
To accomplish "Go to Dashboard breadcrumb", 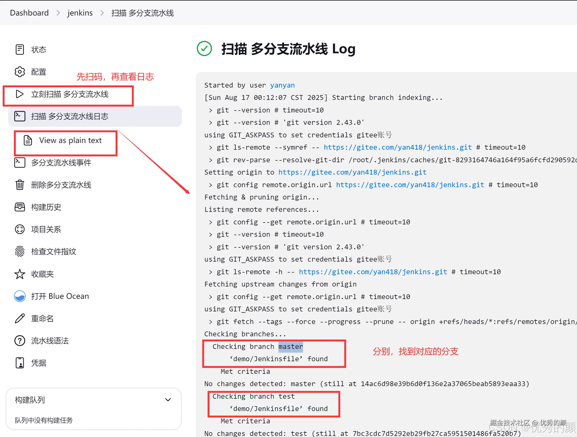I will pos(29,13).
